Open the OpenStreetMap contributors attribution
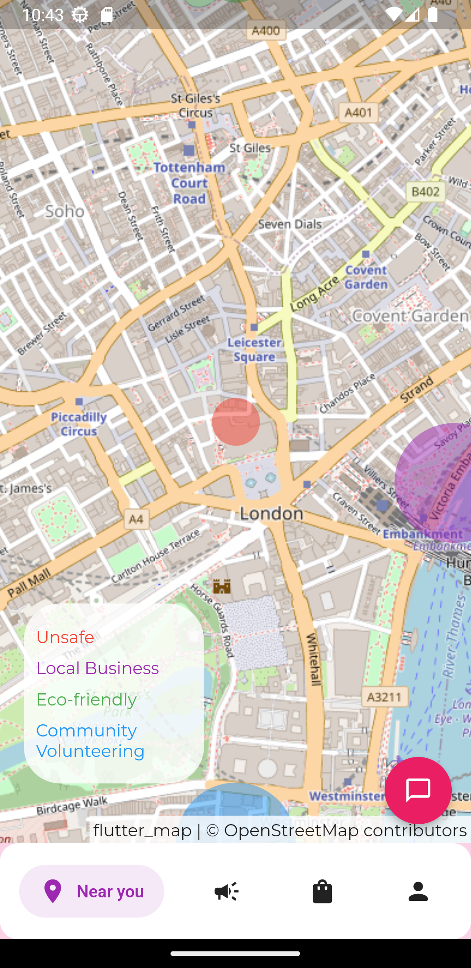471x968 pixels. point(336,830)
